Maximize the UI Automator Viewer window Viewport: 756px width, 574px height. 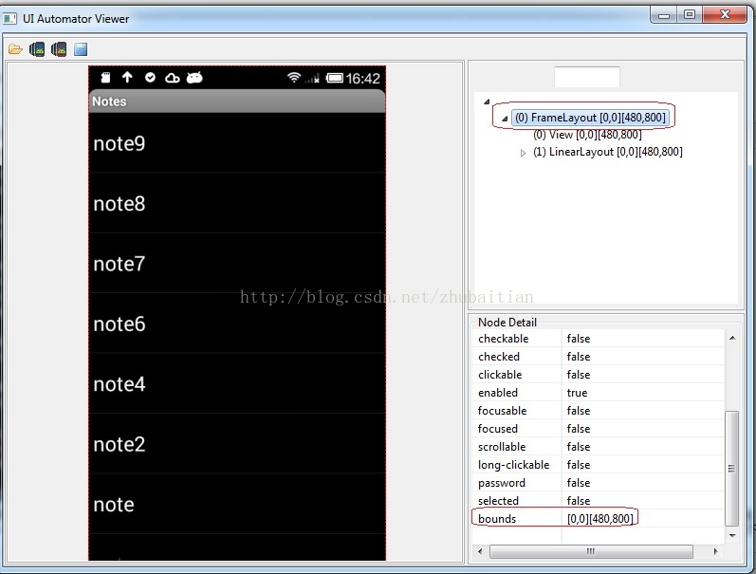(690, 15)
